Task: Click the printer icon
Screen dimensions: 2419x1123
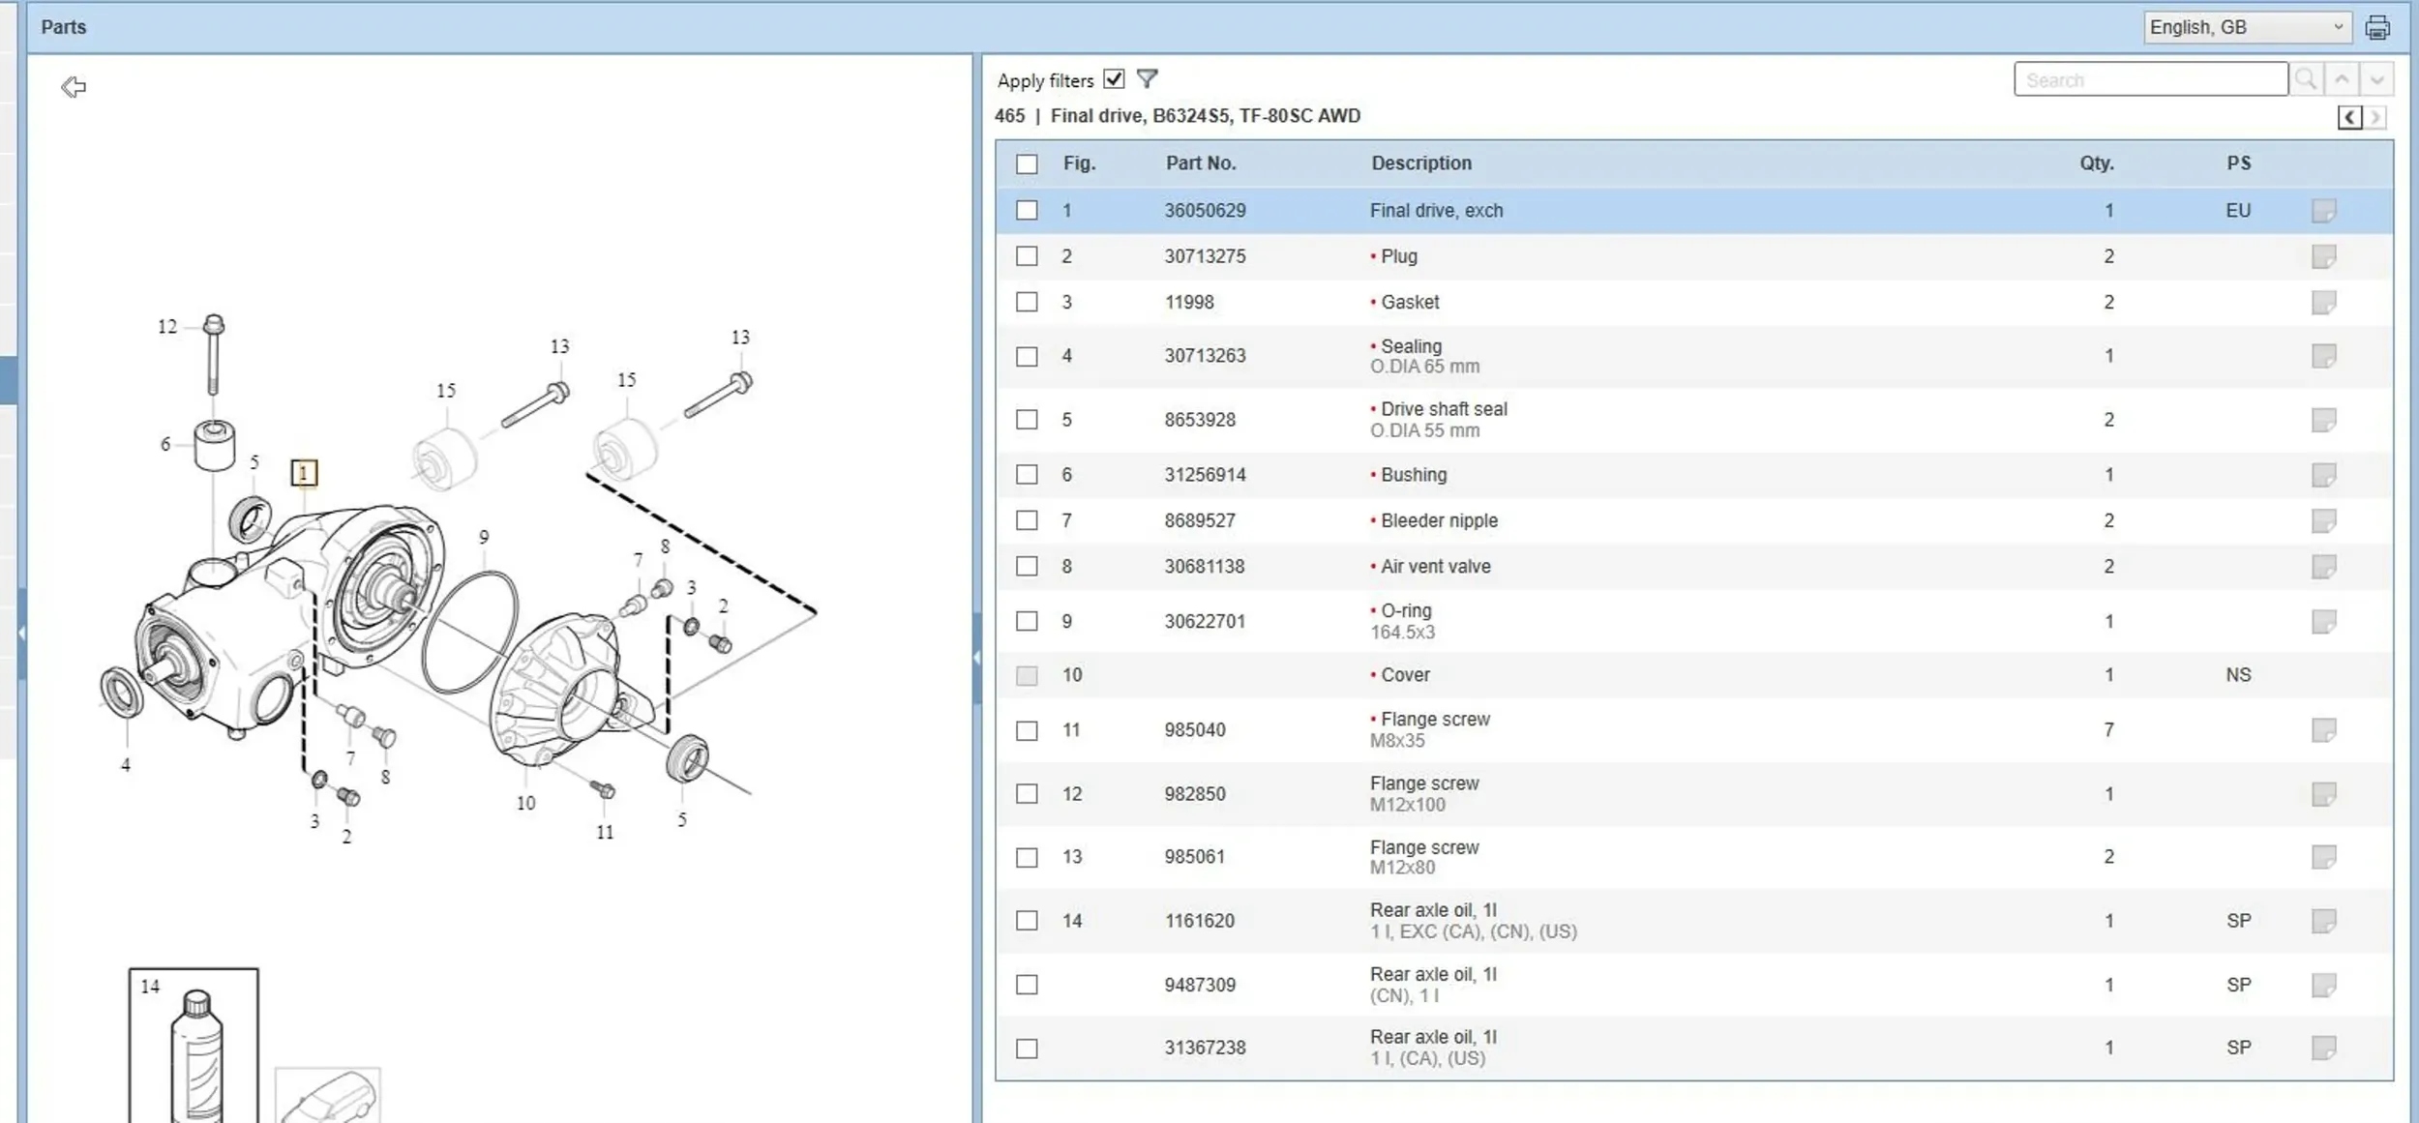Action: (2376, 28)
